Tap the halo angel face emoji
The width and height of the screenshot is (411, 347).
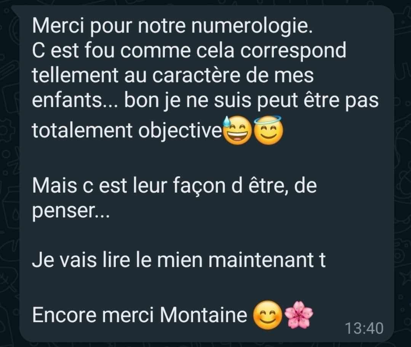click(x=269, y=130)
